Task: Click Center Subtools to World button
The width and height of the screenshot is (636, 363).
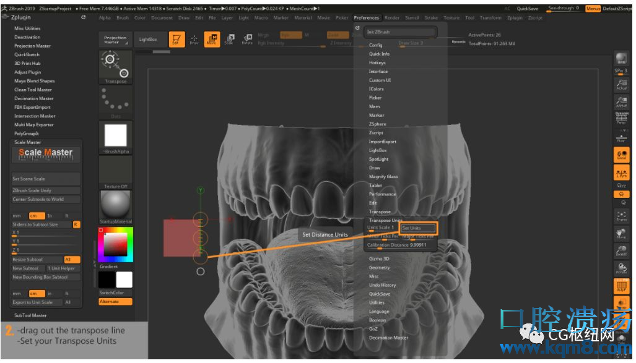Action: tap(46, 199)
